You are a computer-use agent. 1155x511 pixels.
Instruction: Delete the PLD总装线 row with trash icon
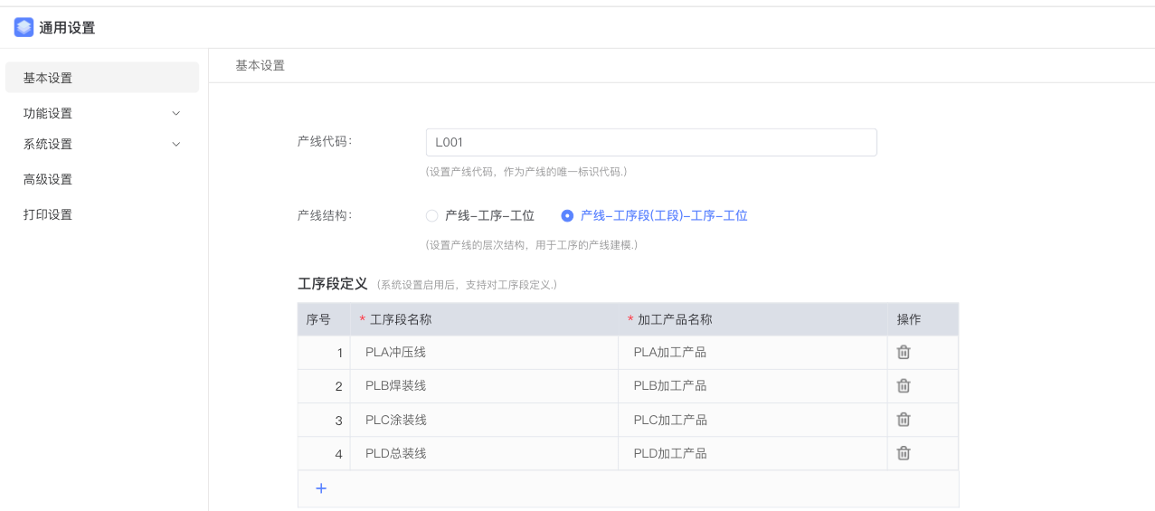coord(903,453)
